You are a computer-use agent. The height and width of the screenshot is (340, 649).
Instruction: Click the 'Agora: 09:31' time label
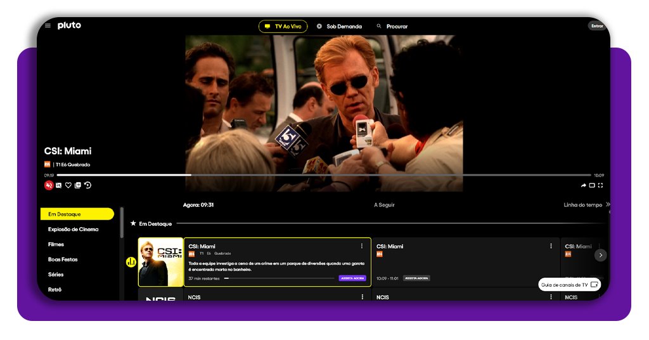tap(198, 205)
